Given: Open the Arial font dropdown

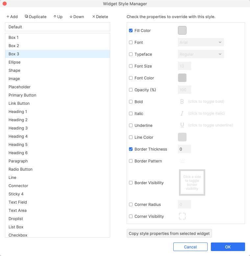Looking at the screenshot, I should point(201,42).
